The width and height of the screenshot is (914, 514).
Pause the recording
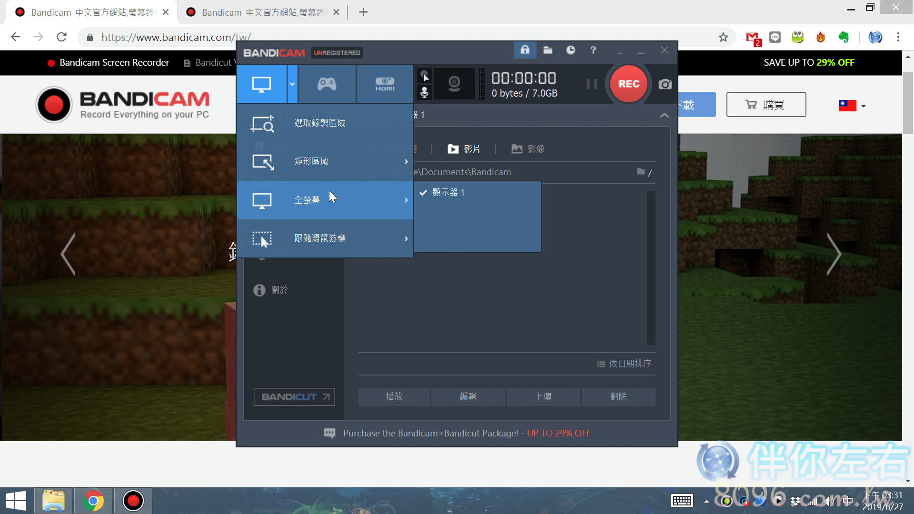[x=592, y=84]
